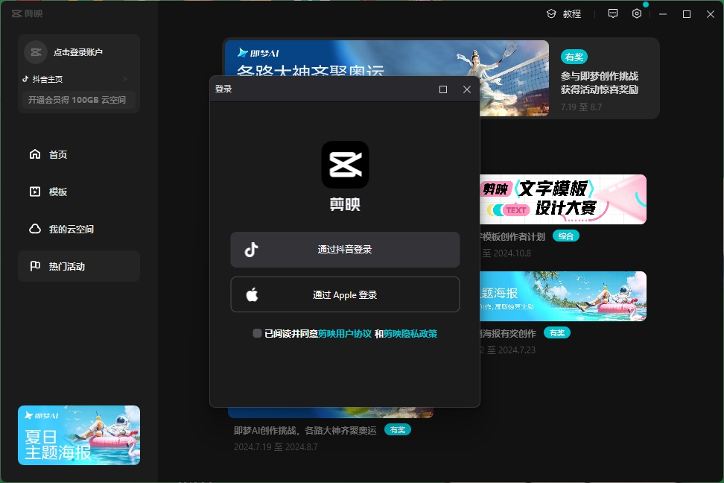Click the Douyin note icon beside 抖音主页
Screen dimensions: 724x483
pos(25,79)
